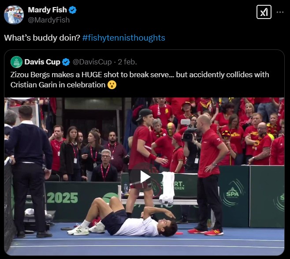This screenshot has height=259, width=290.
Task: Click the surprised face emoji in quoted tweet
Action: coord(112,85)
